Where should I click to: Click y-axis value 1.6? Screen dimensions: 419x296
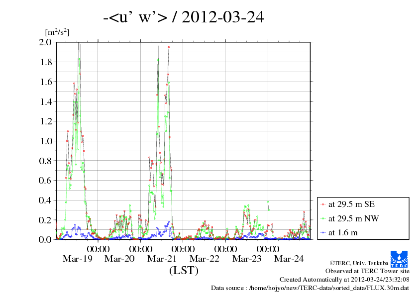click(45, 82)
